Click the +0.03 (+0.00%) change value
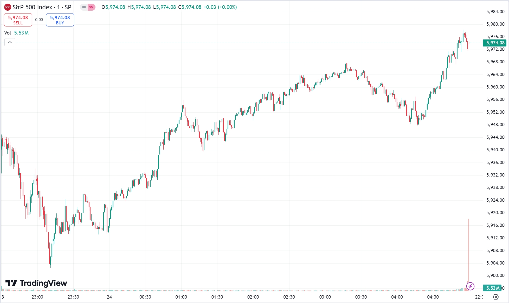 click(220, 7)
